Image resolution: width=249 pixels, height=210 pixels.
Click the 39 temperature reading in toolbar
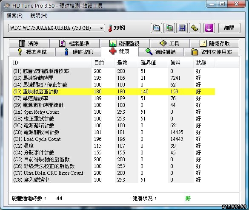click(x=119, y=28)
